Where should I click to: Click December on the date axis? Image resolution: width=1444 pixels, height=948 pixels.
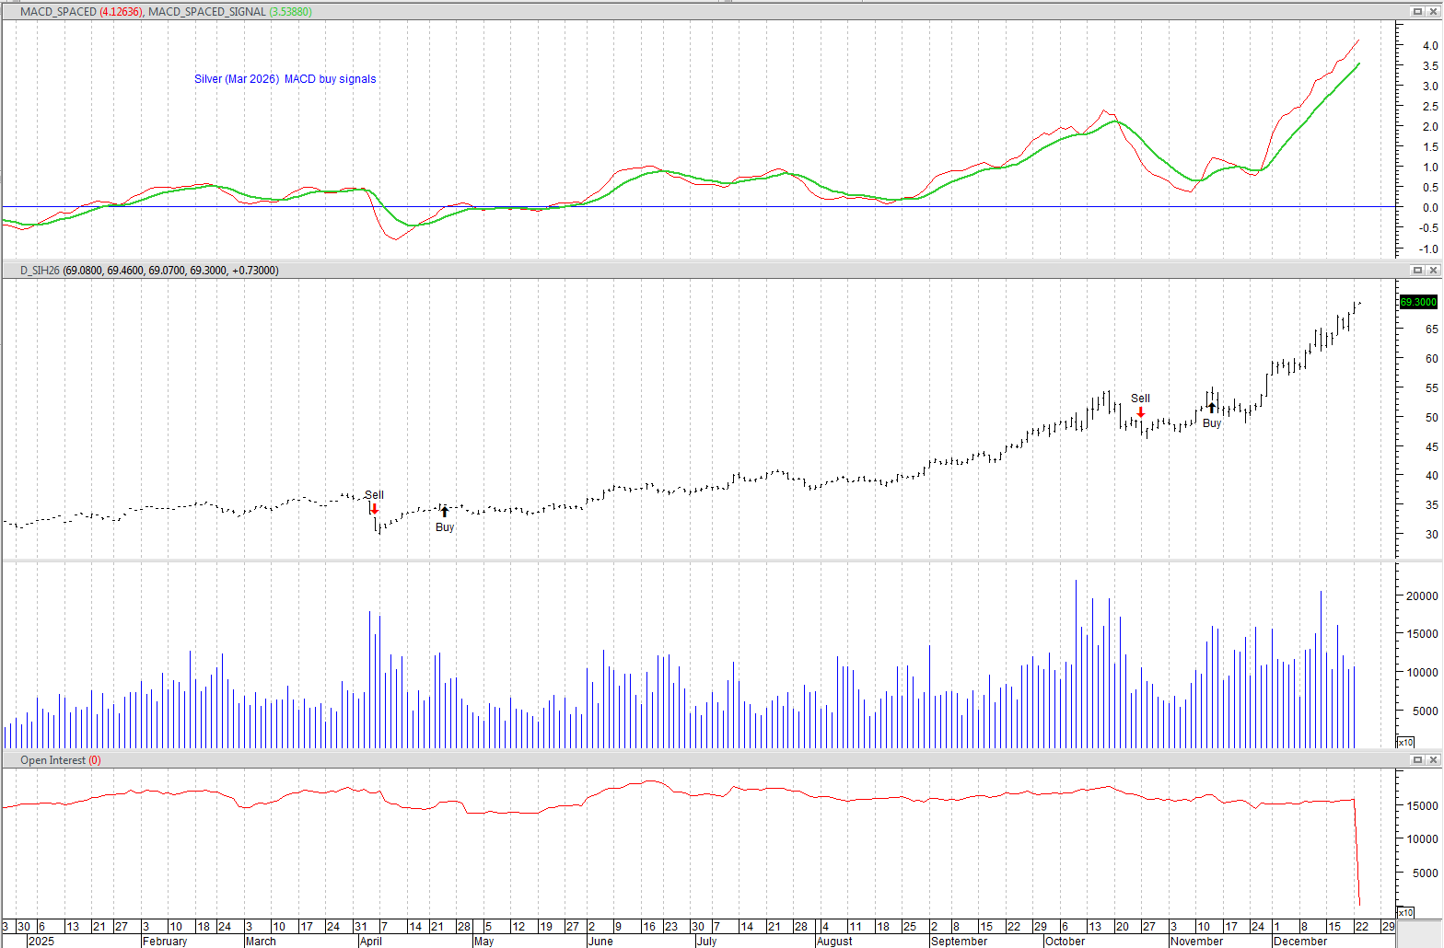[1299, 941]
